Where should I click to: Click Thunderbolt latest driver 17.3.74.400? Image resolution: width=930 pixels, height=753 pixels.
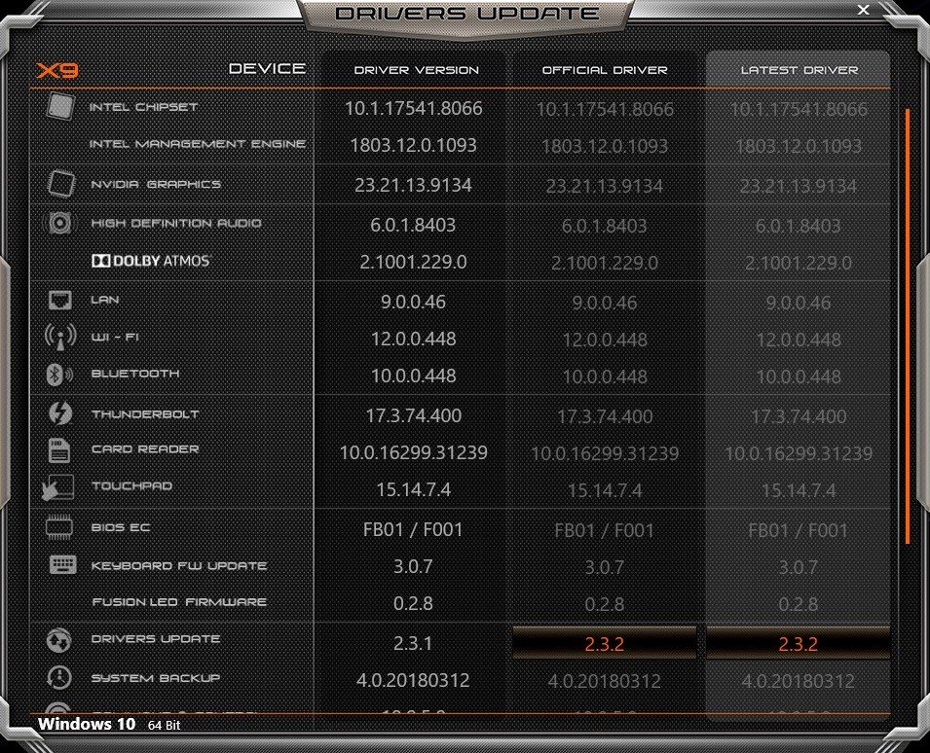point(799,416)
